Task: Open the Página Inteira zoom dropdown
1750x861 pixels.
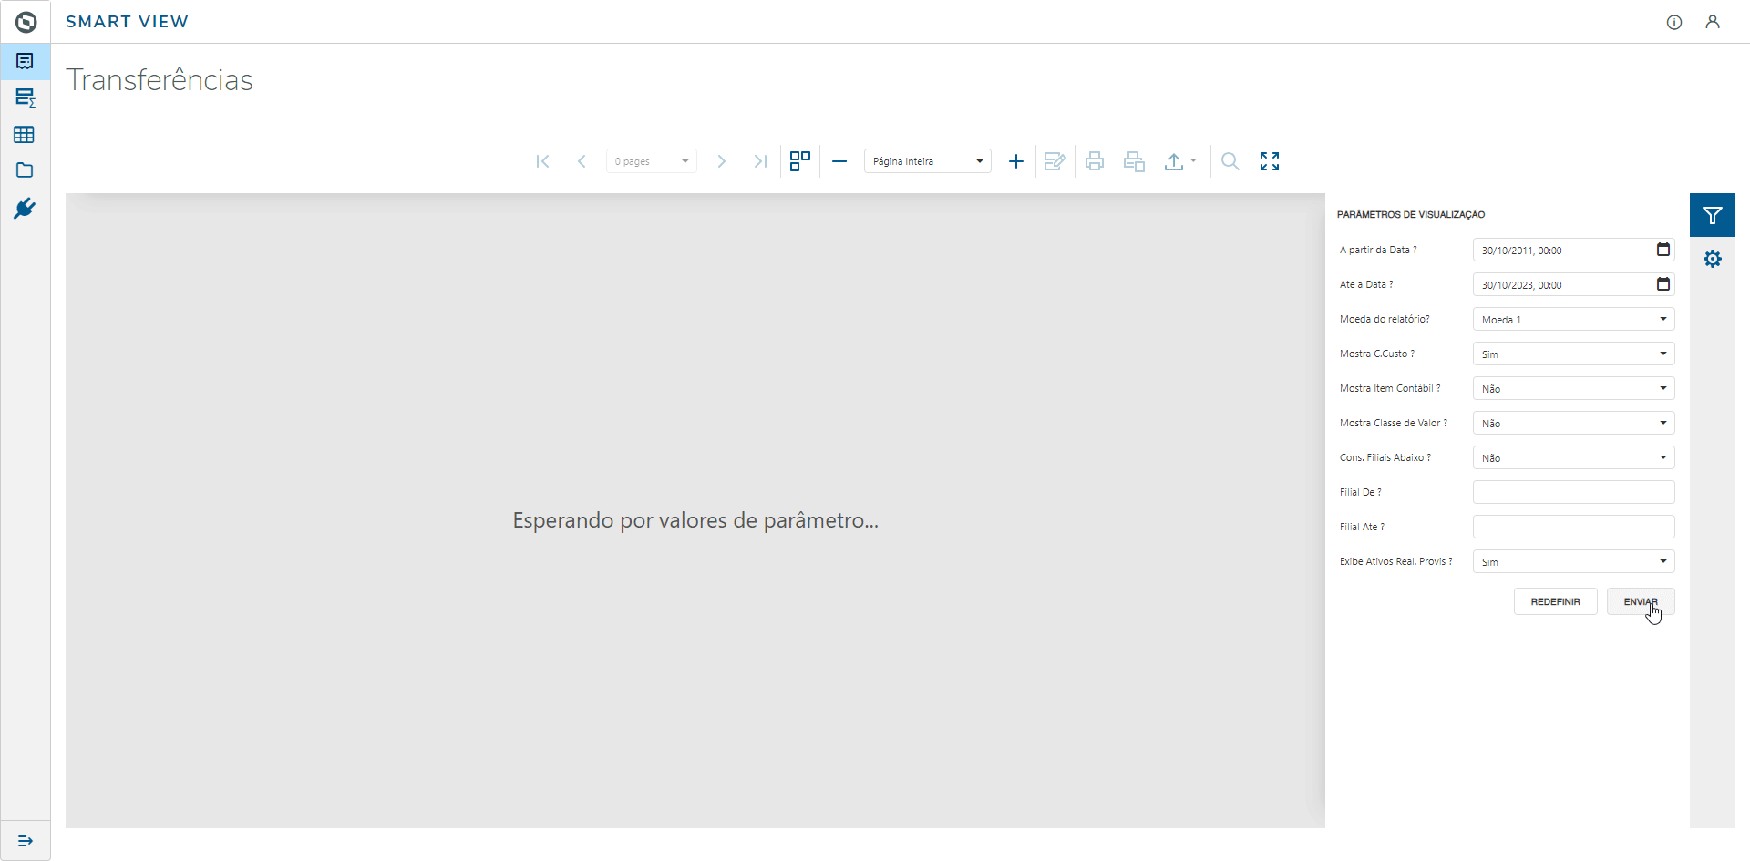Action: click(x=928, y=161)
